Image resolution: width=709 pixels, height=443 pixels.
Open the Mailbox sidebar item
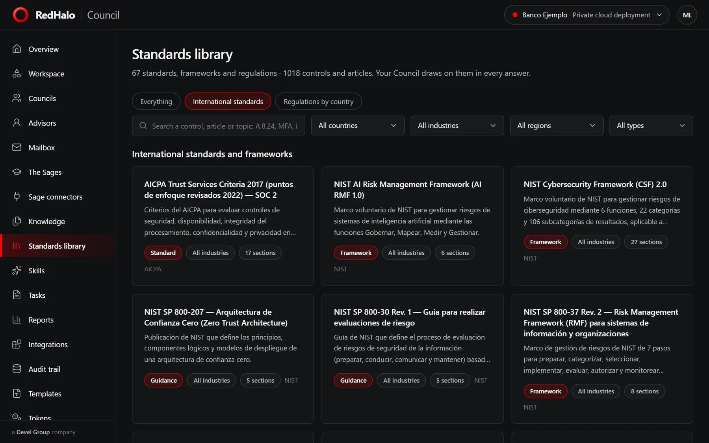58,147
